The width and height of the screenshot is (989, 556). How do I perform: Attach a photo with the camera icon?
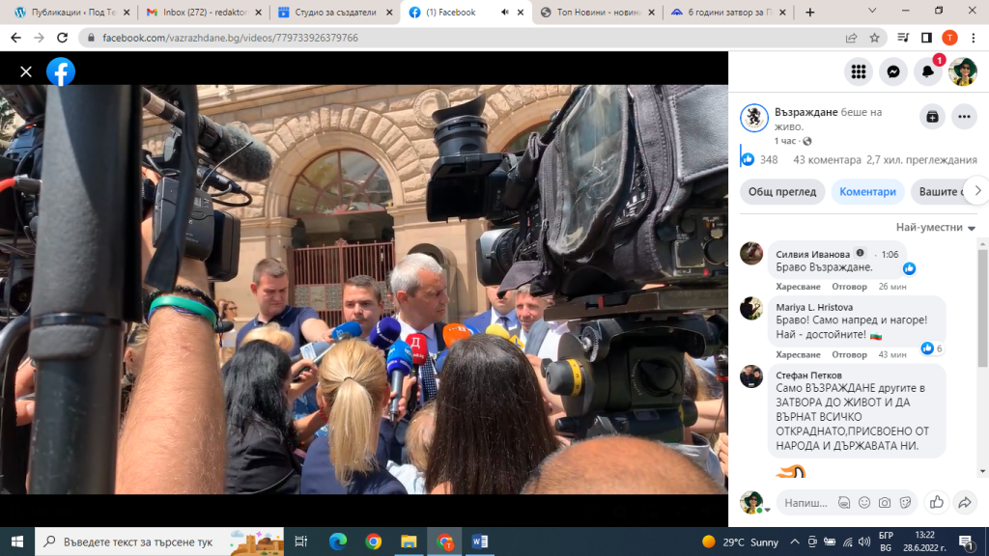[885, 502]
